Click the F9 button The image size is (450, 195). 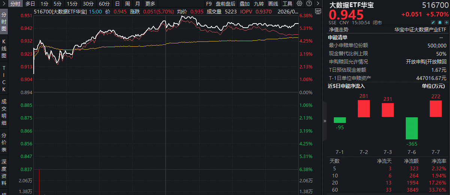209,4
